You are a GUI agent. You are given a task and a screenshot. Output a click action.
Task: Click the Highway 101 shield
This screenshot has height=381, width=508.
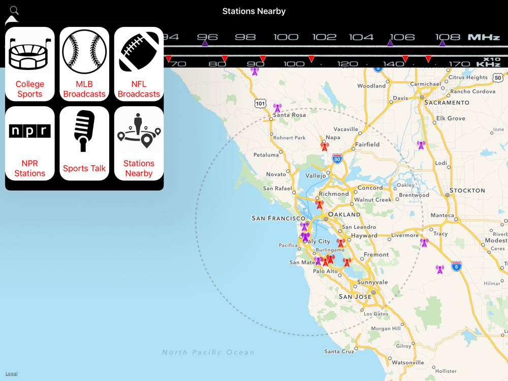point(260,104)
